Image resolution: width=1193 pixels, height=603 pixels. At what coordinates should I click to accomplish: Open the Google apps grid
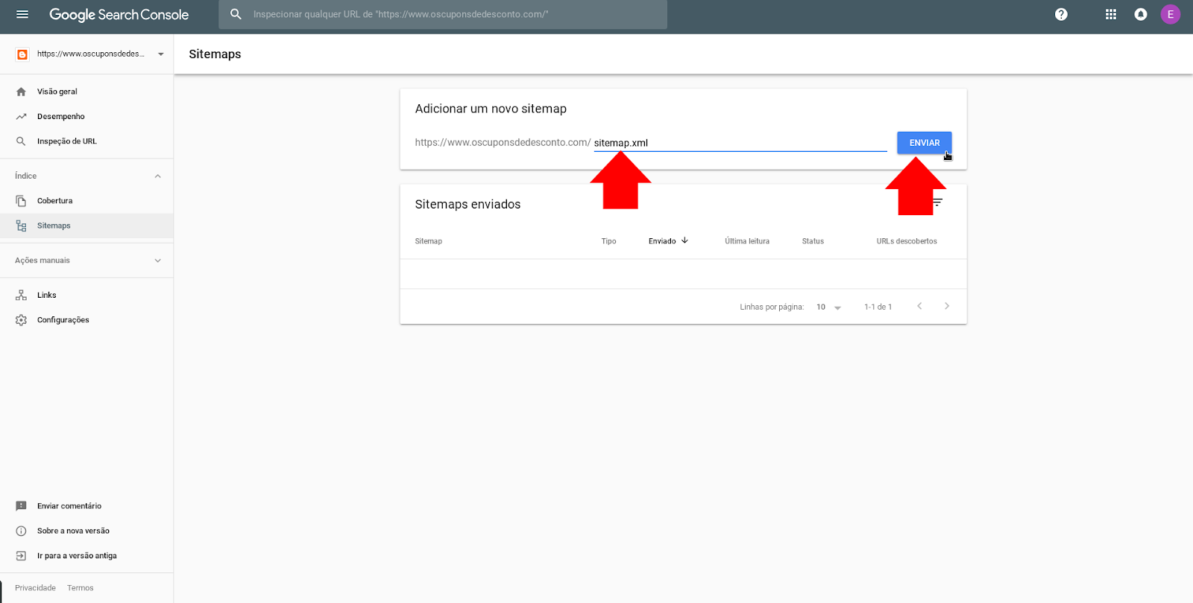[x=1111, y=14]
